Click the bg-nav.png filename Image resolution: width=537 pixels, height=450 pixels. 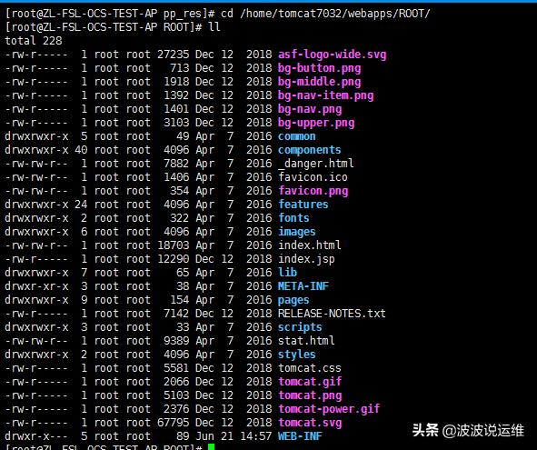pos(310,109)
